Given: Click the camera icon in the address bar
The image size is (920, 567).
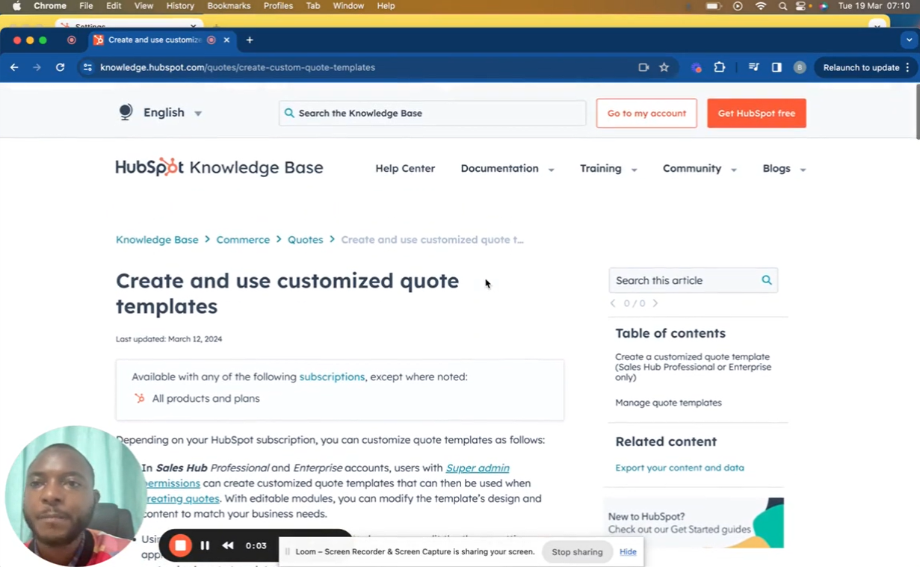Looking at the screenshot, I should 643,67.
